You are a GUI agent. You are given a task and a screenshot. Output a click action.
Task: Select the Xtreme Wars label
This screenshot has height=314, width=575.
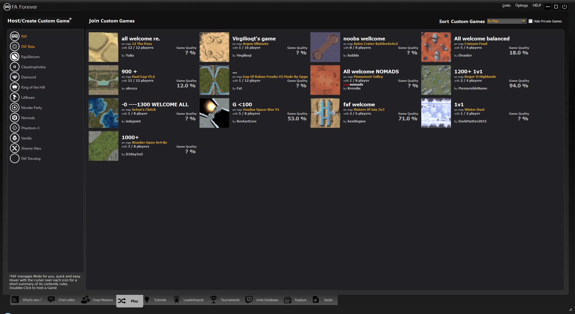[x=31, y=148]
